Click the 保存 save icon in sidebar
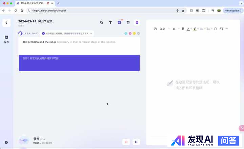 pyautogui.click(x=6, y=39)
